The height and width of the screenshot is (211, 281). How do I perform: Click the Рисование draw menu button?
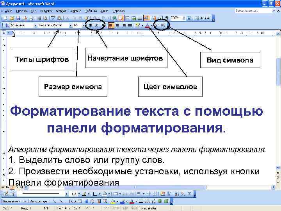pyautogui.click(x=12, y=201)
